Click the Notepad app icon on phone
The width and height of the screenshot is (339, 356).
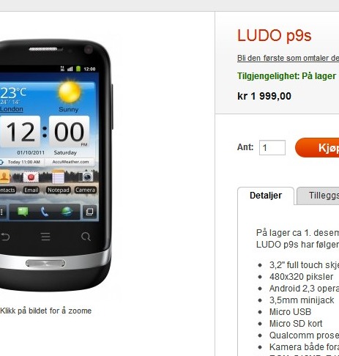click(58, 177)
